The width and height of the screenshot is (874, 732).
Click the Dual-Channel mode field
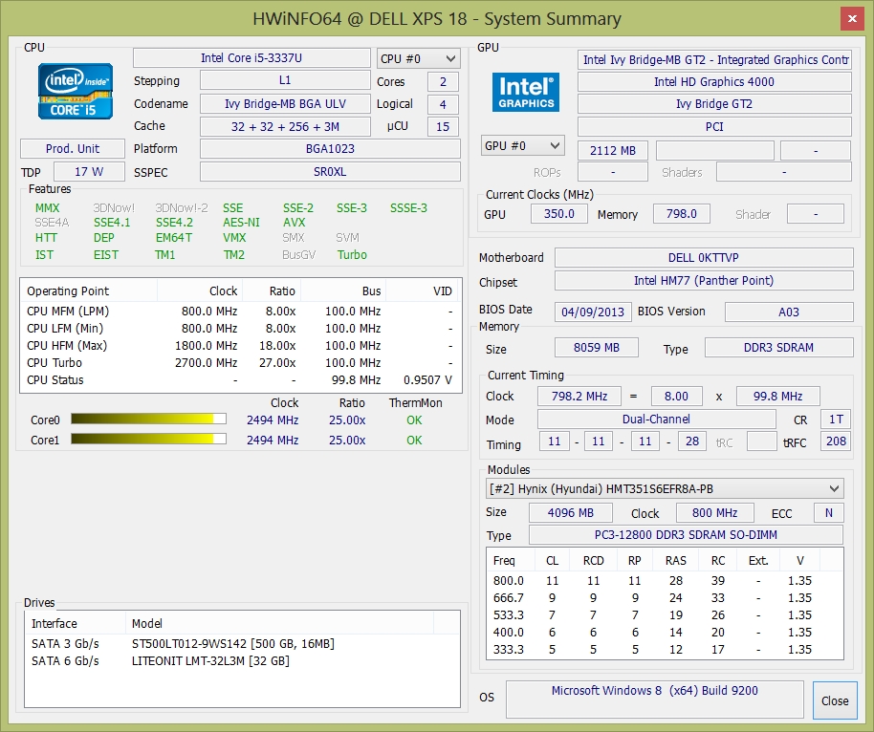(x=657, y=419)
